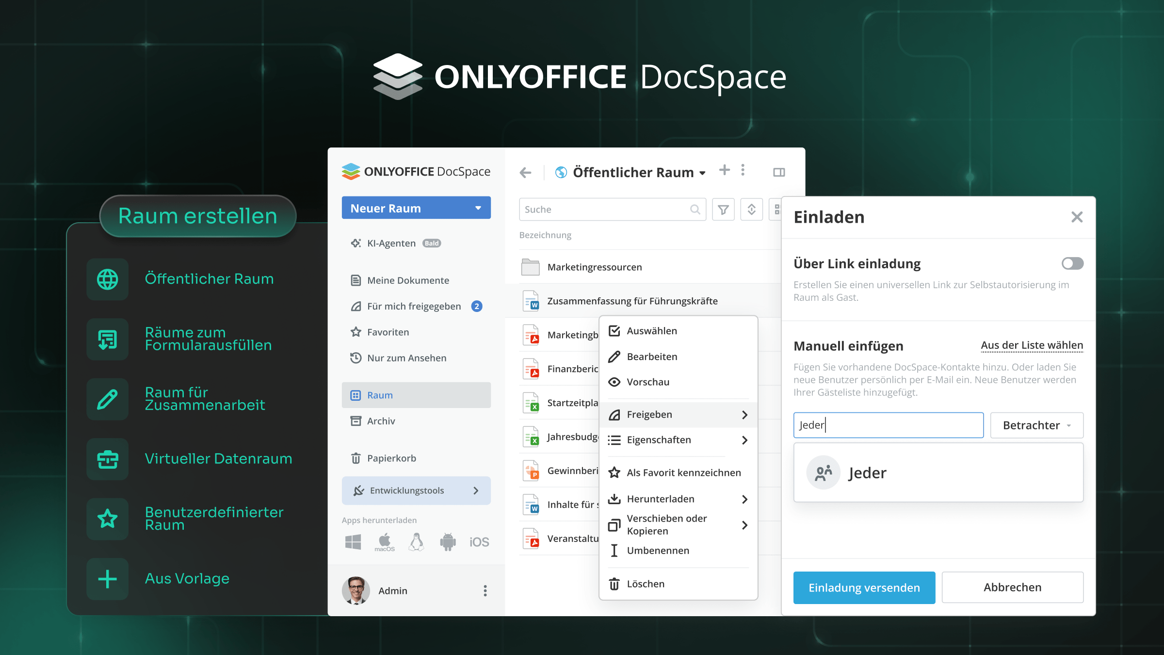Click Auswählen checkbox entry in context menu
1164x655 pixels.
tap(651, 331)
